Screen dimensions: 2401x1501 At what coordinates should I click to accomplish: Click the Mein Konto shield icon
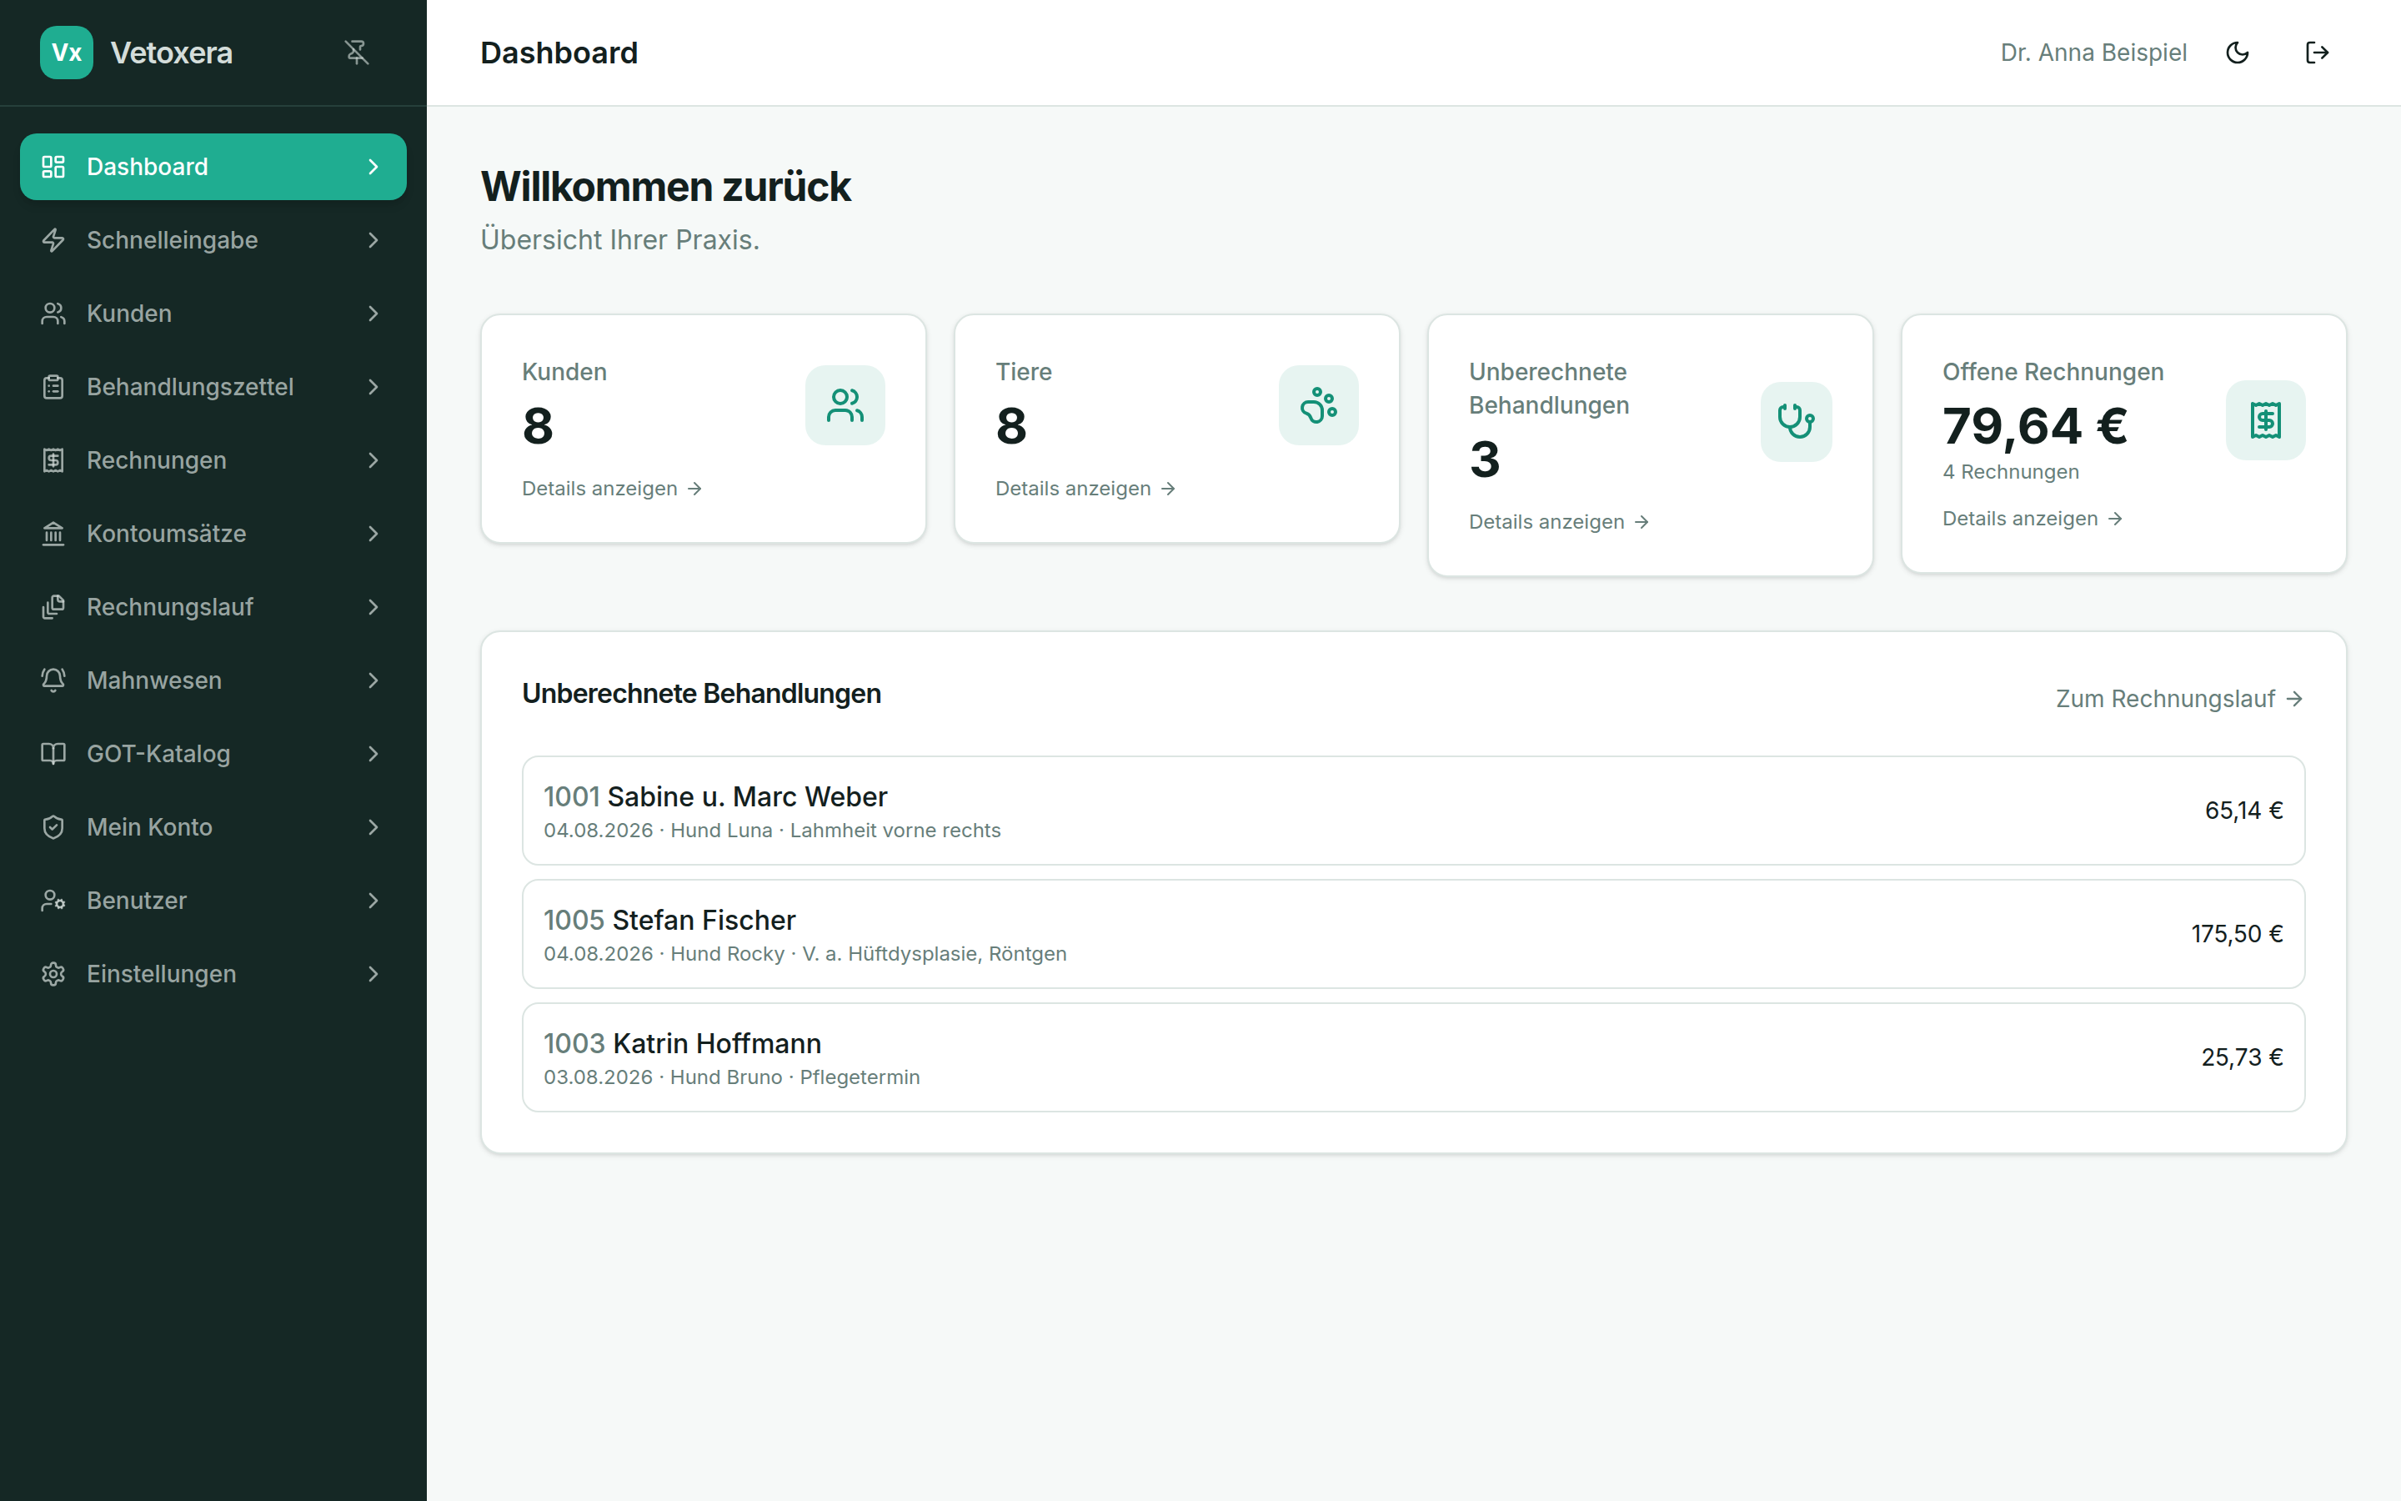(x=53, y=827)
